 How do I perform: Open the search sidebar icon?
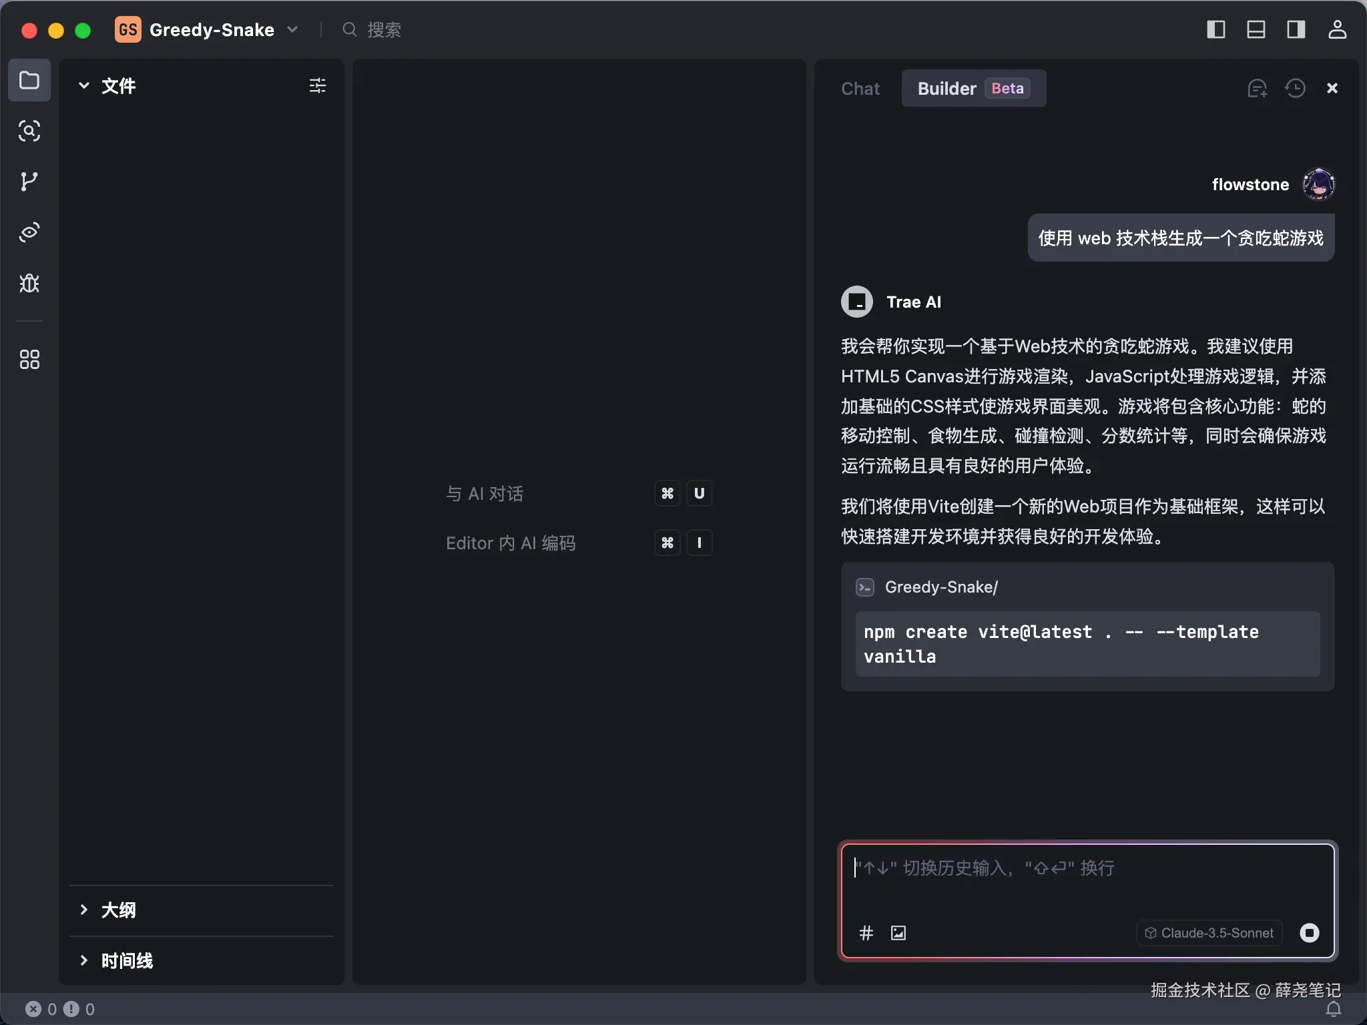[x=29, y=131]
